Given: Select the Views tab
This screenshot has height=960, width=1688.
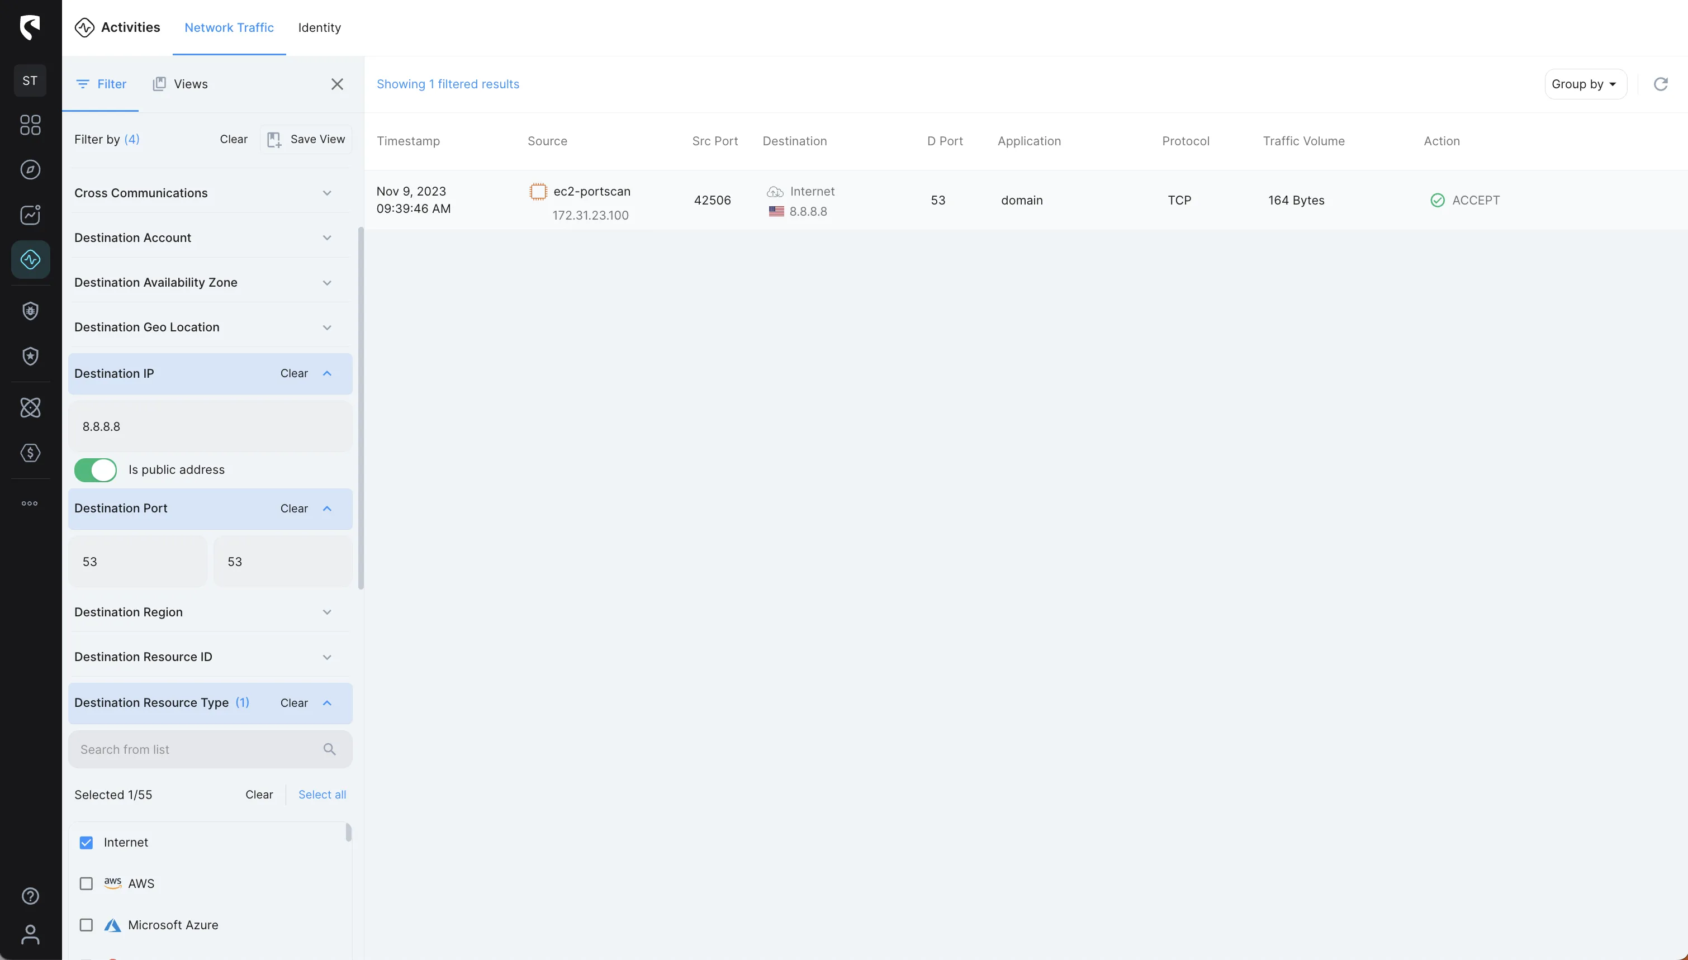Looking at the screenshot, I should click(x=180, y=84).
